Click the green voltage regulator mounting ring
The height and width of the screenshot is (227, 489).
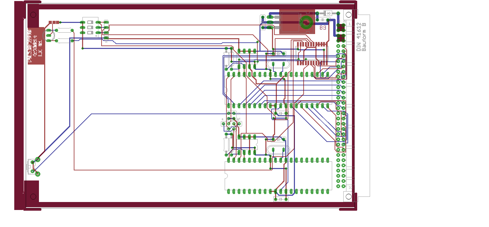(x=306, y=23)
